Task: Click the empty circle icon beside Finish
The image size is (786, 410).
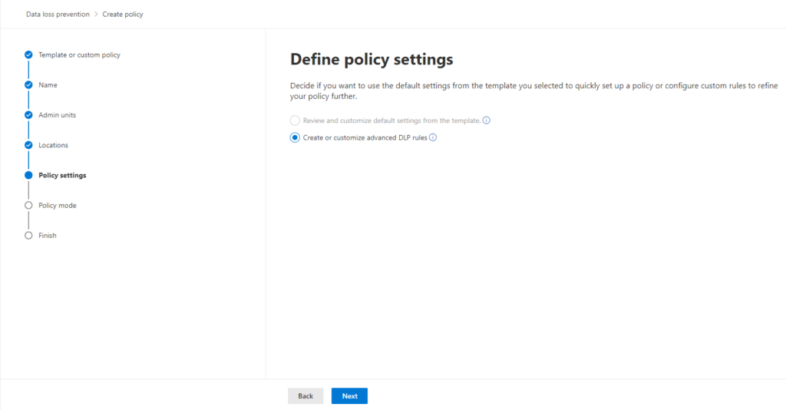Action: pos(28,236)
